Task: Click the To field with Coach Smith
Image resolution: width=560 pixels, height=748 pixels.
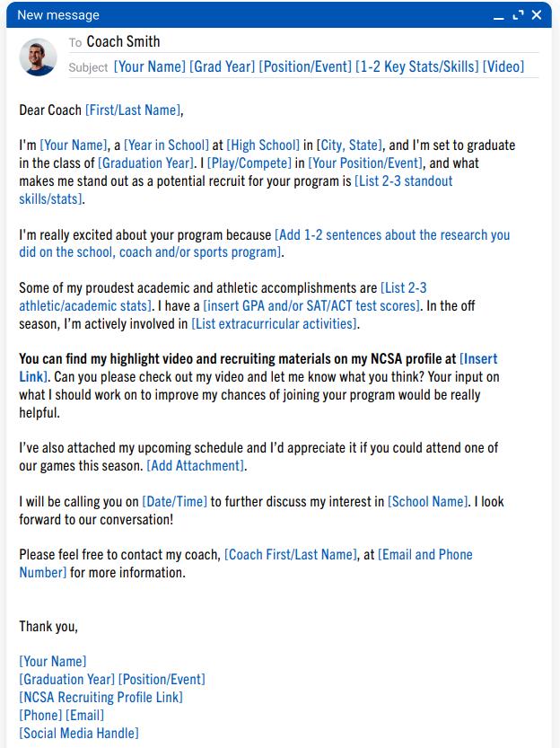Action: coord(123,42)
